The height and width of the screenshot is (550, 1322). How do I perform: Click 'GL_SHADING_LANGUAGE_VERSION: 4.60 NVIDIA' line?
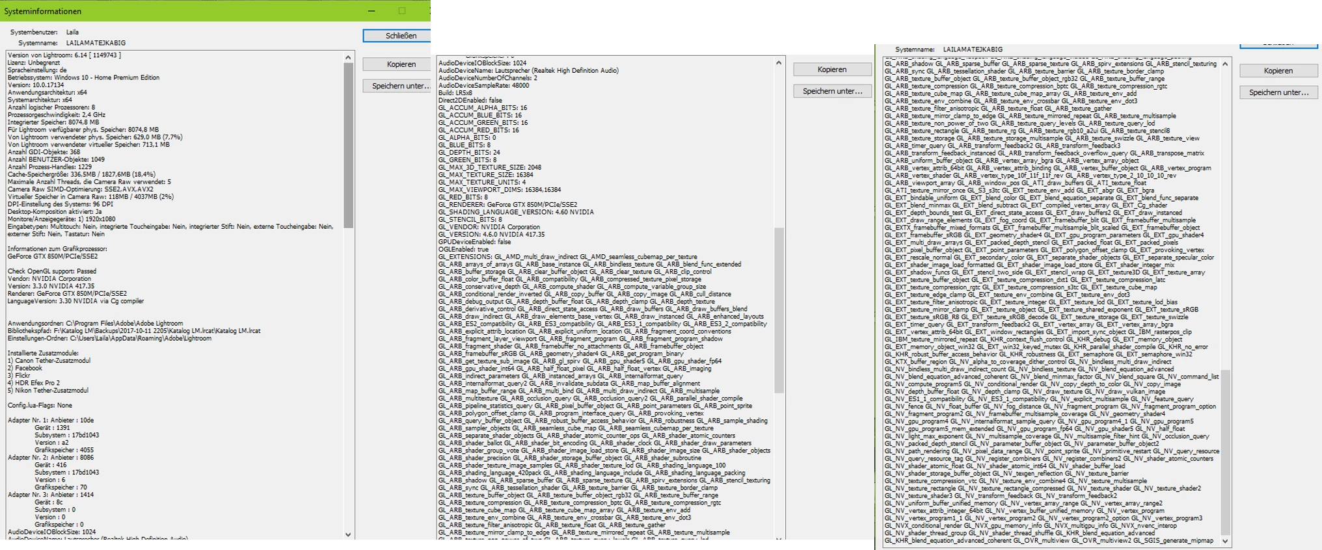(516, 212)
